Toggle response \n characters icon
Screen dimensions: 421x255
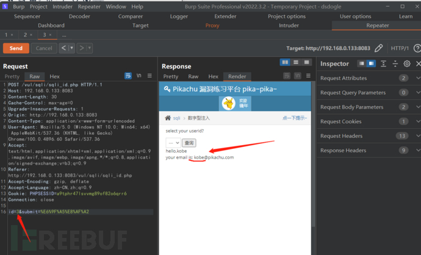[298, 76]
